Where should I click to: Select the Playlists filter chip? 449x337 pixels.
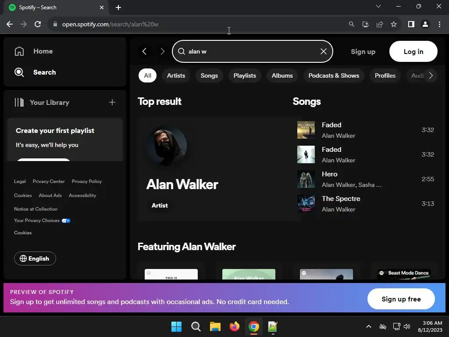pyautogui.click(x=245, y=75)
